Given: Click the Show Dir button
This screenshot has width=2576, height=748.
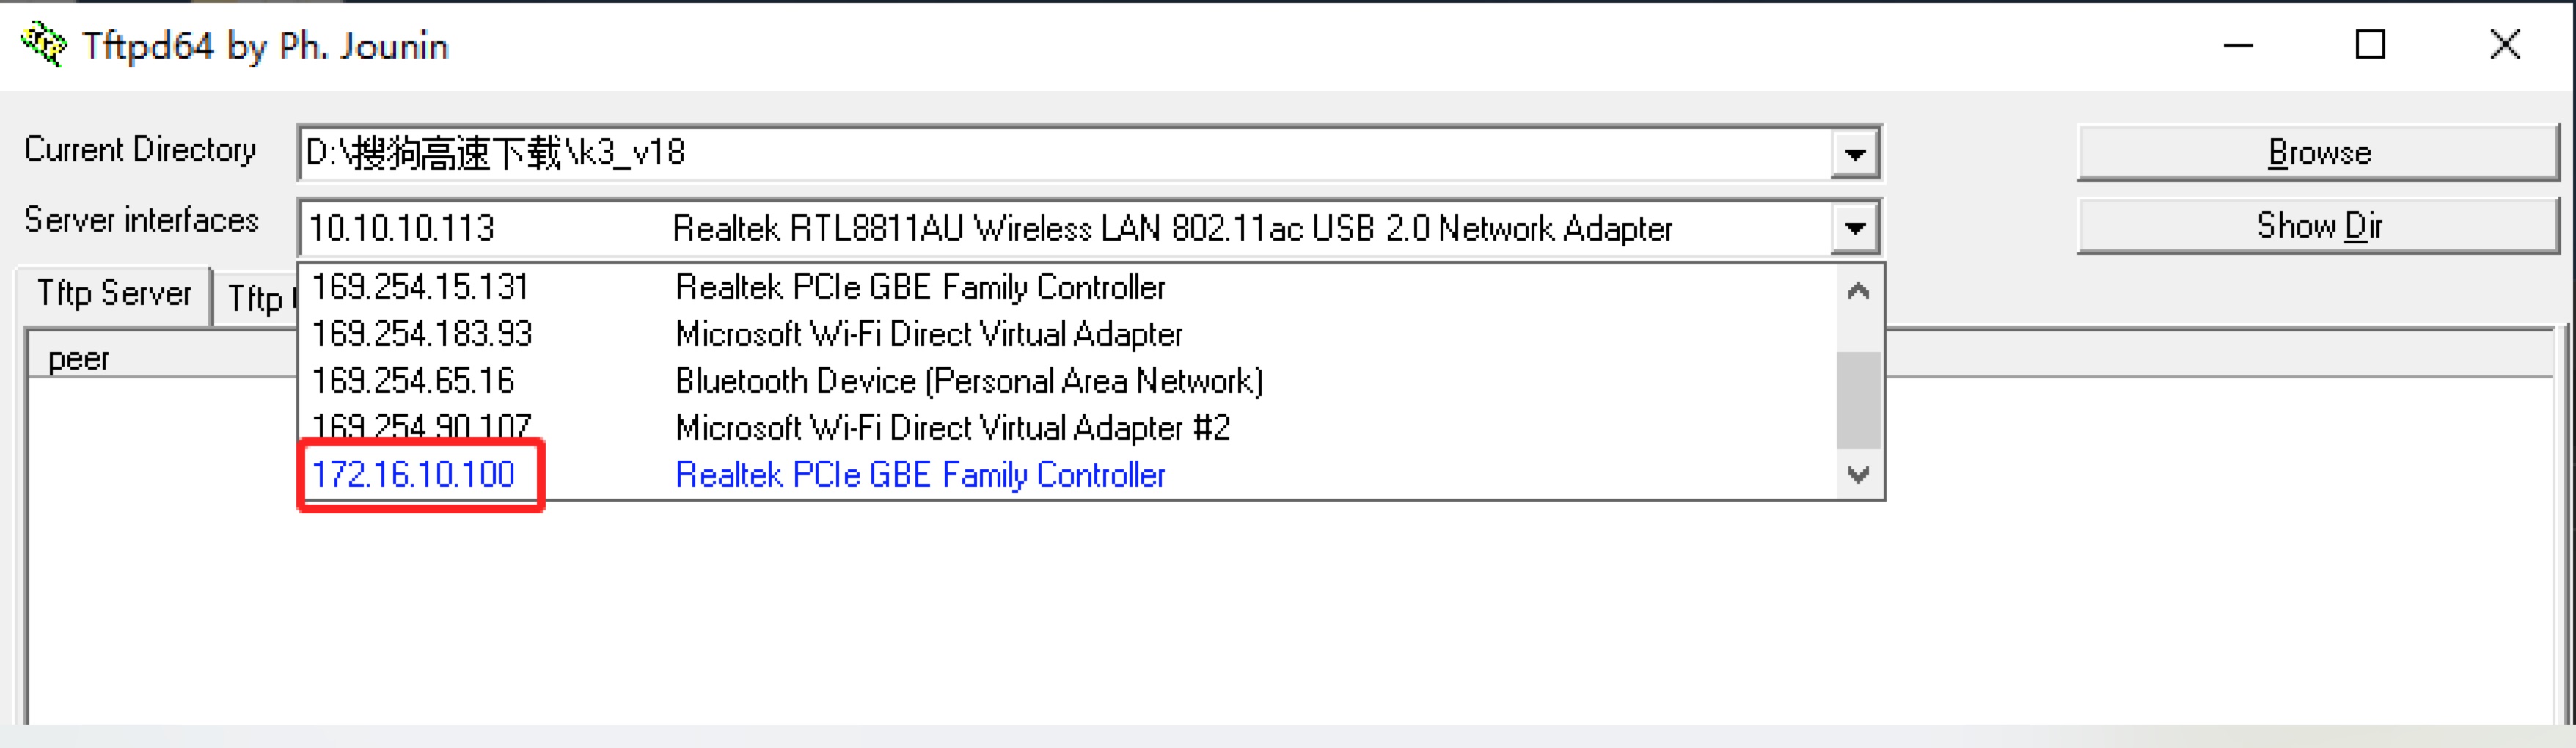Looking at the screenshot, I should 2318,226.
